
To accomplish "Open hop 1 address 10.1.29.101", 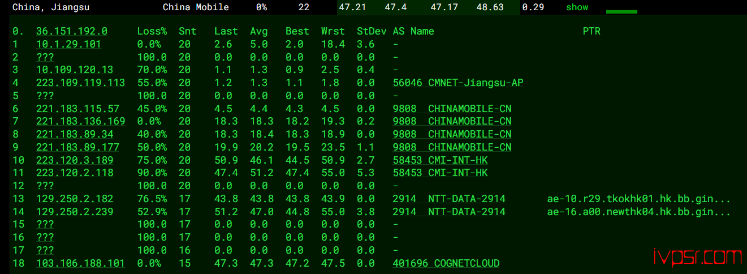I will point(68,44).
